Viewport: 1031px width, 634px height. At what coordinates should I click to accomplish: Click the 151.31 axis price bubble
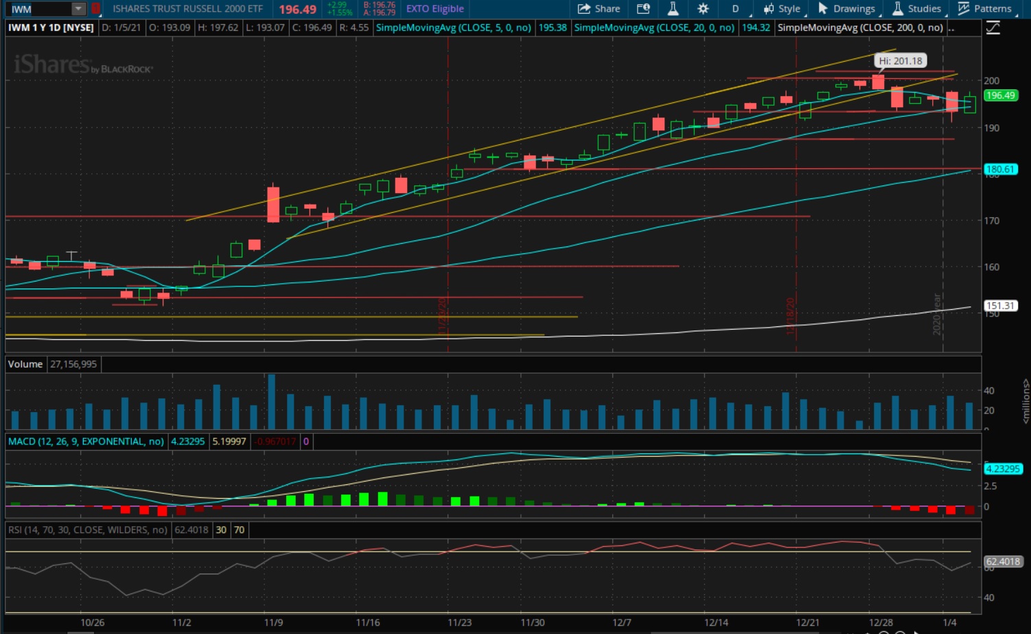(1000, 306)
